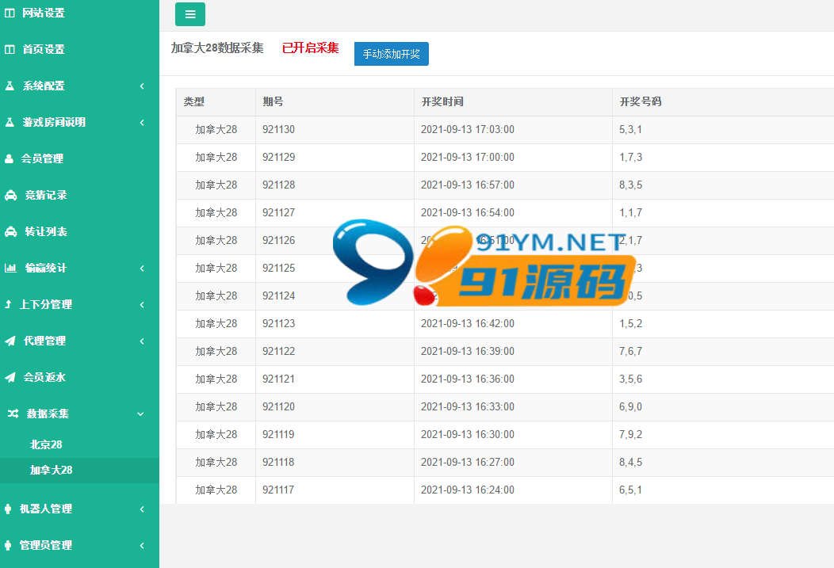Click the 加拿大28 type cell for 921119
Screen dimensions: 834x568
click(216, 435)
